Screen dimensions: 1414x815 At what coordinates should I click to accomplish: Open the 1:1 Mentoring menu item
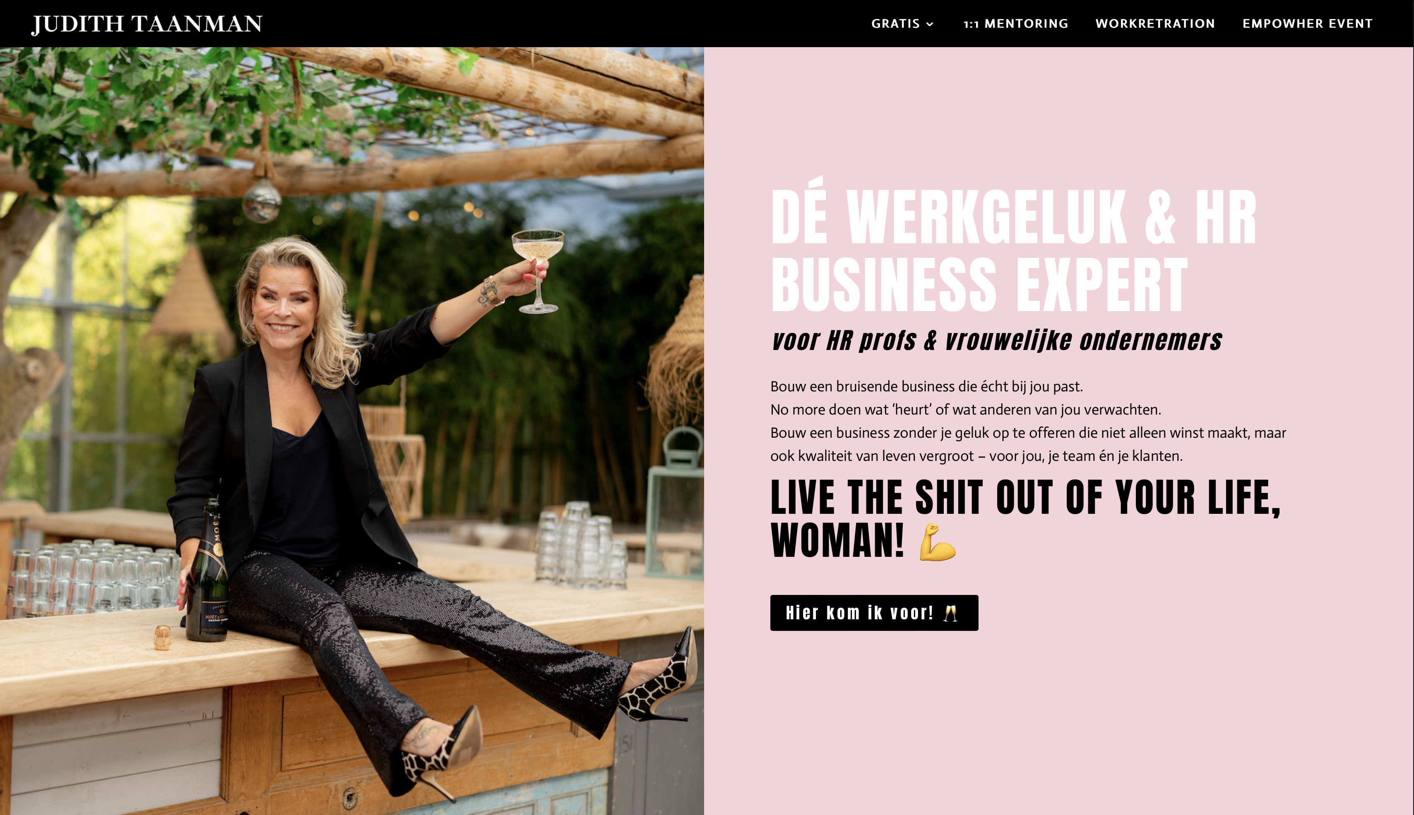(1015, 24)
